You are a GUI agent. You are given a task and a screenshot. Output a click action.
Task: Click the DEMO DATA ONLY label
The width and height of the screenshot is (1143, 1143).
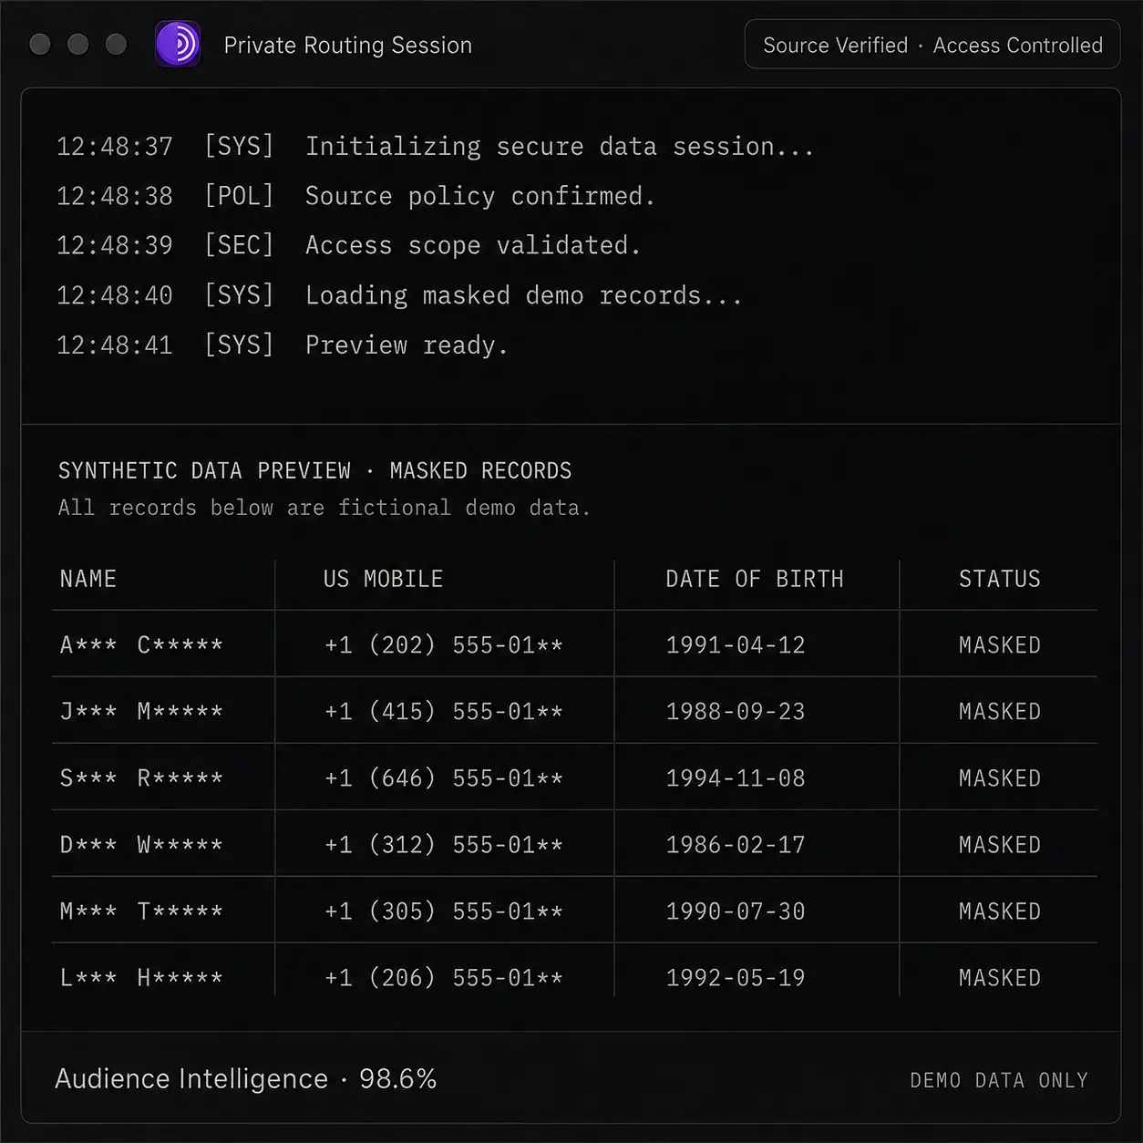click(x=999, y=1080)
